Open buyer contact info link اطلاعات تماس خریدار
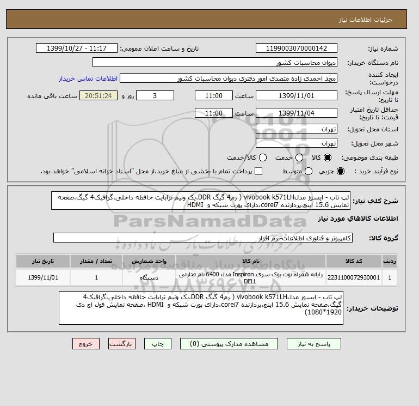Screen dimensions: 419x406 pos(88,78)
